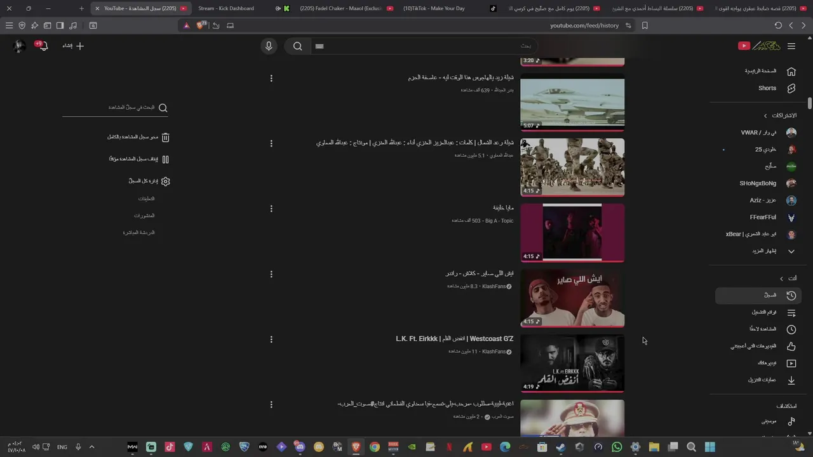Image resolution: width=813 pixels, height=457 pixels.
Task: Open options menu for L.K. Ft. Eirkkk video
Action: click(x=271, y=340)
